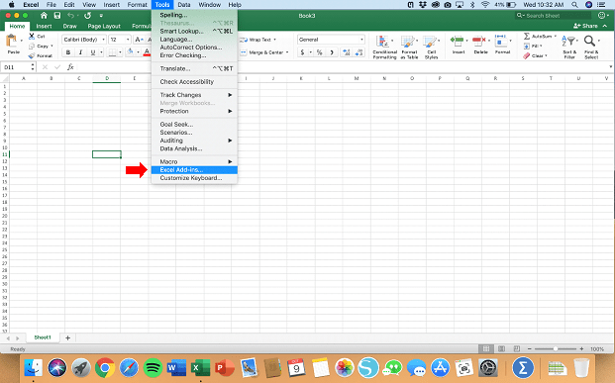This screenshot has height=383, width=615.
Task: Switch to the Insert ribbon tab
Action: 44,26
